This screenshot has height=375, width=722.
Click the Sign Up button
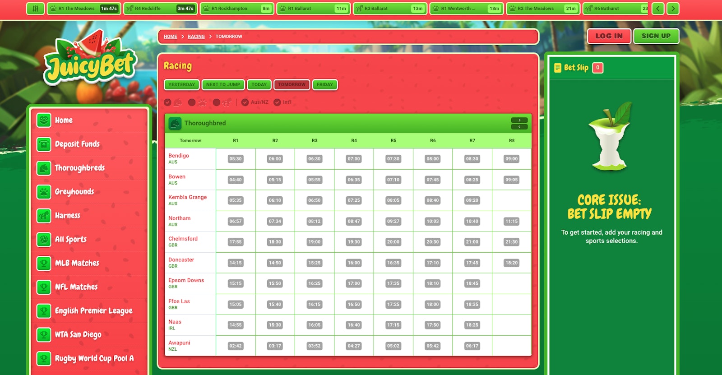click(656, 36)
